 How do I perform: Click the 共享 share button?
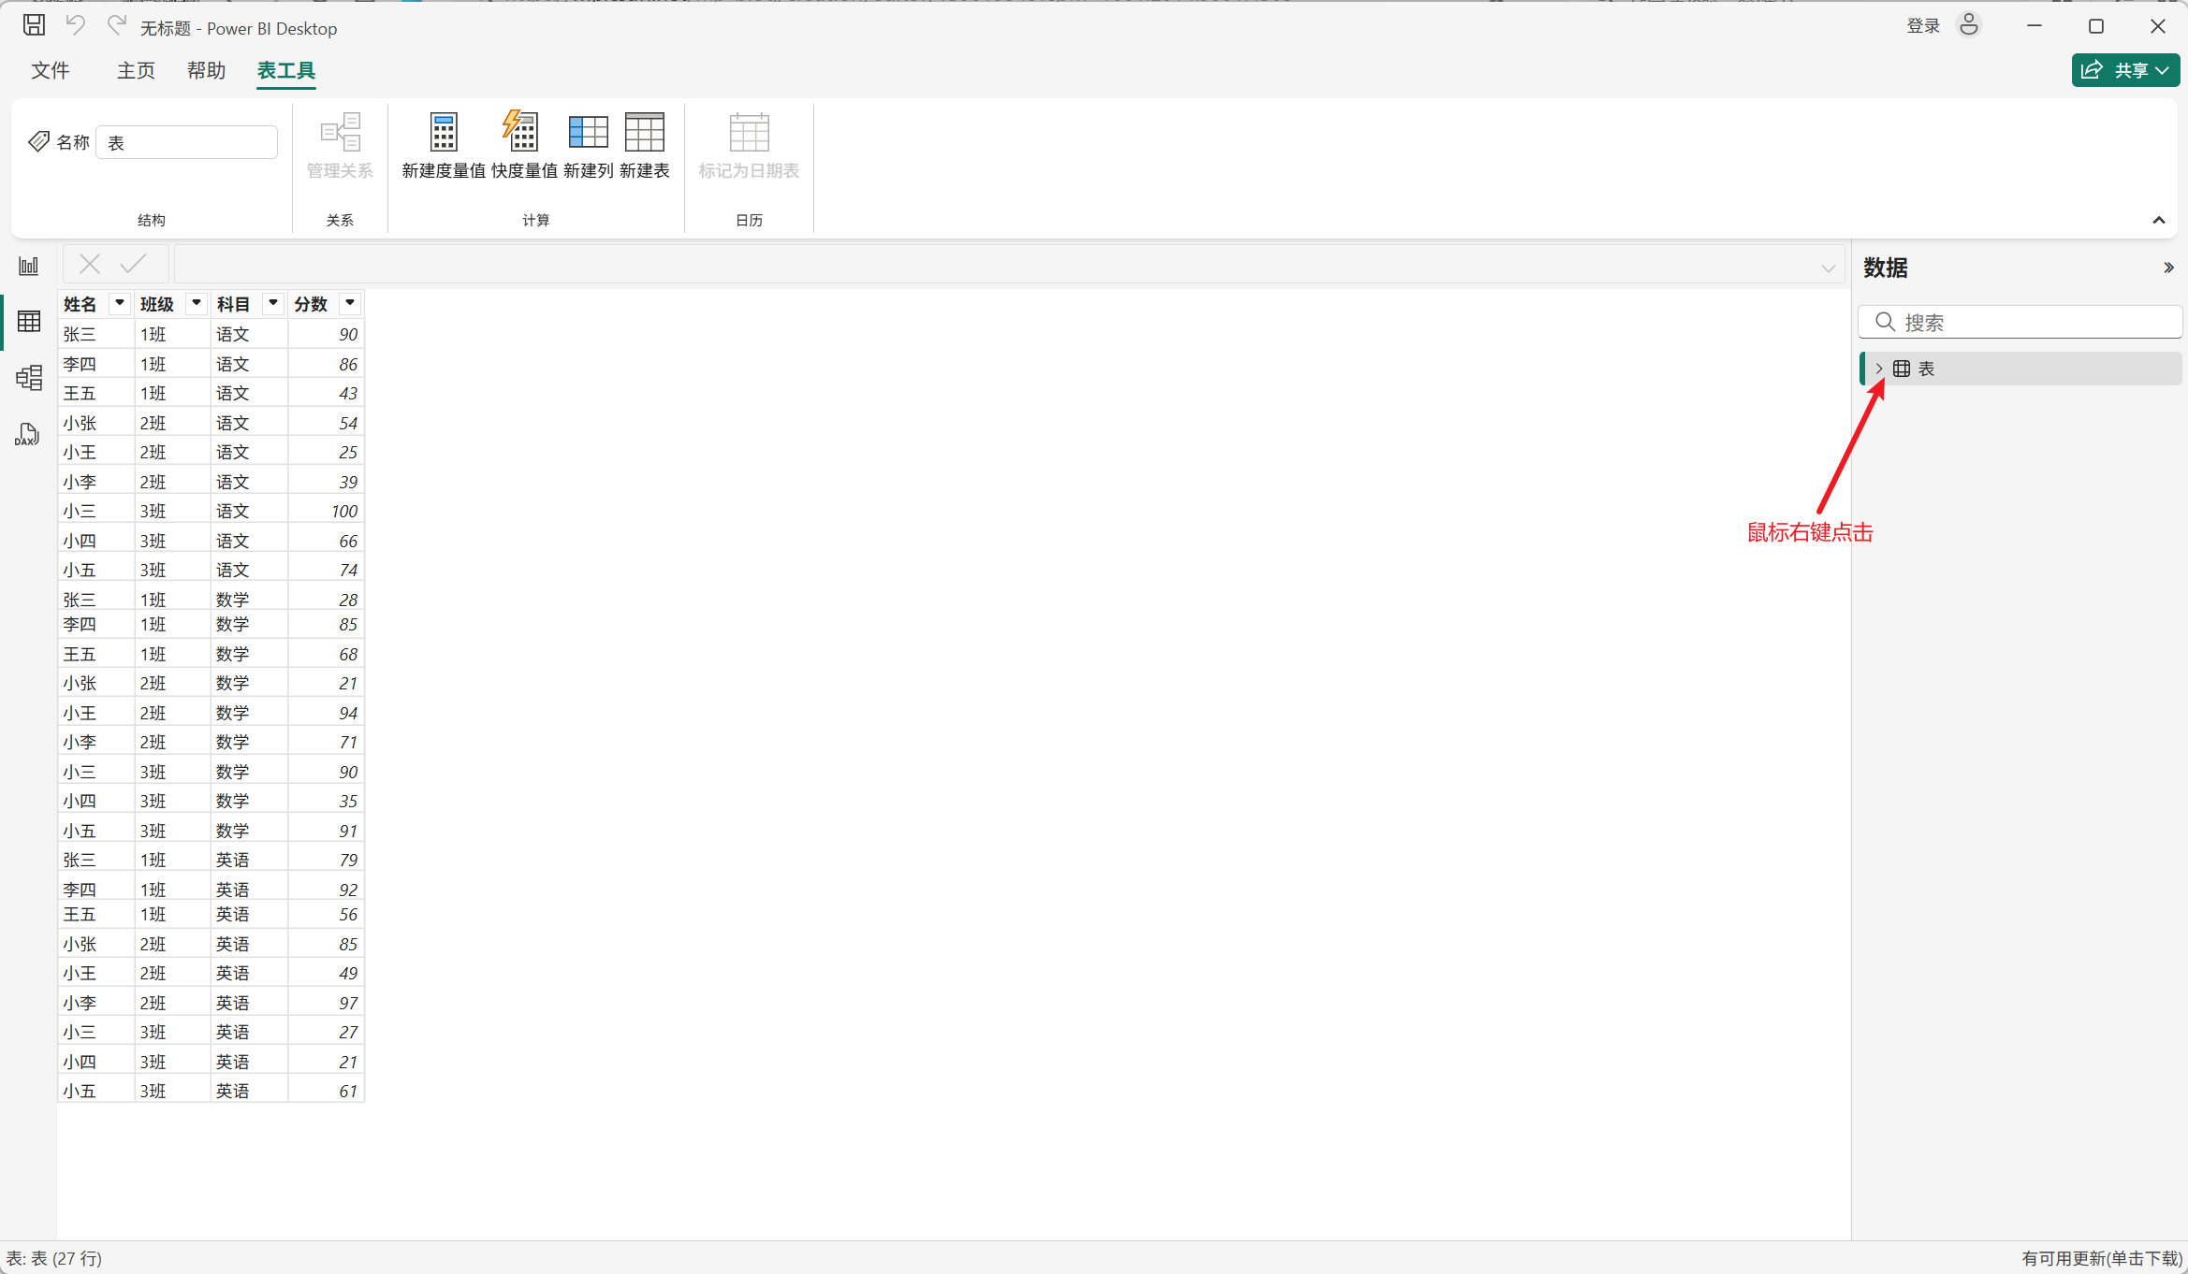pos(2124,71)
